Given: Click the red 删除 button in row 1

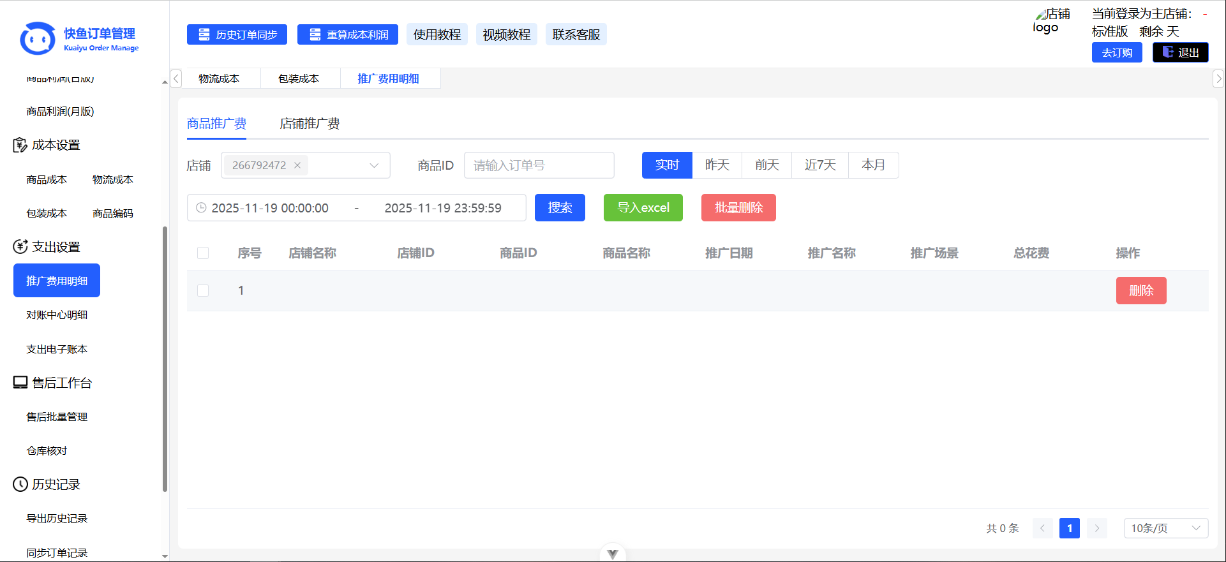Looking at the screenshot, I should click(1140, 291).
